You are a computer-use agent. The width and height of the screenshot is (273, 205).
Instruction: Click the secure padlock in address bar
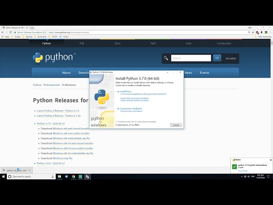point(15,32)
